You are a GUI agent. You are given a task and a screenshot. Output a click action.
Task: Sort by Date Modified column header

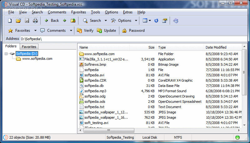point(222,47)
